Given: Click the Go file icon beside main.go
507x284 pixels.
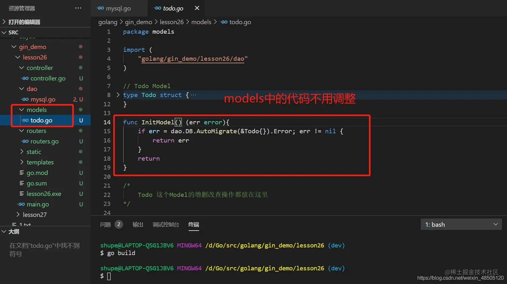Looking at the screenshot, I should pyautogui.click(x=21, y=204).
